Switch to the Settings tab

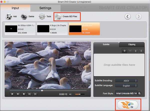tap(45, 8)
